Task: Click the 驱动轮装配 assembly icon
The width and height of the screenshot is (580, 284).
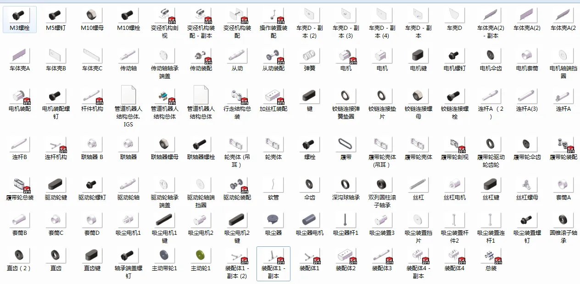Action: 237,185
